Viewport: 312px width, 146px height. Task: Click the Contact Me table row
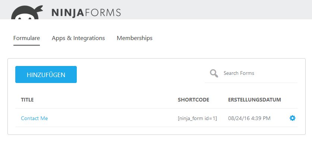coord(157,118)
